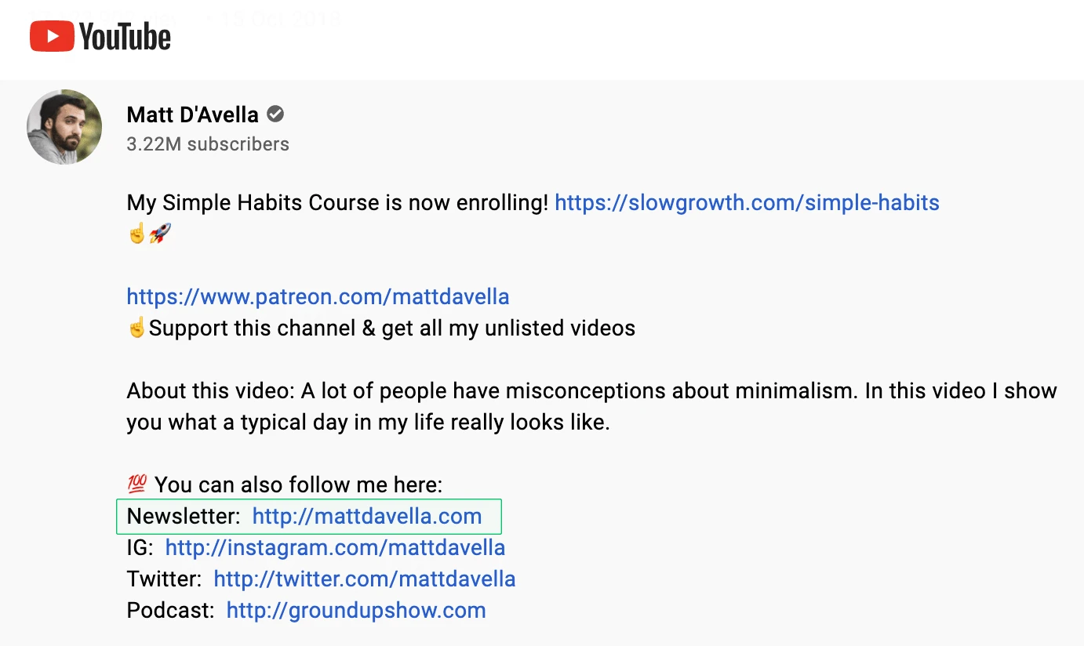Click the 'About this video' description text
The height and width of the screenshot is (646, 1084).
(x=591, y=391)
